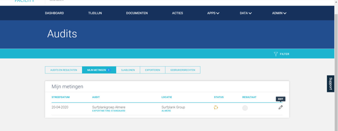Switch to the Audits en Resultaten tab
This screenshot has height=131, width=338.
point(64,70)
